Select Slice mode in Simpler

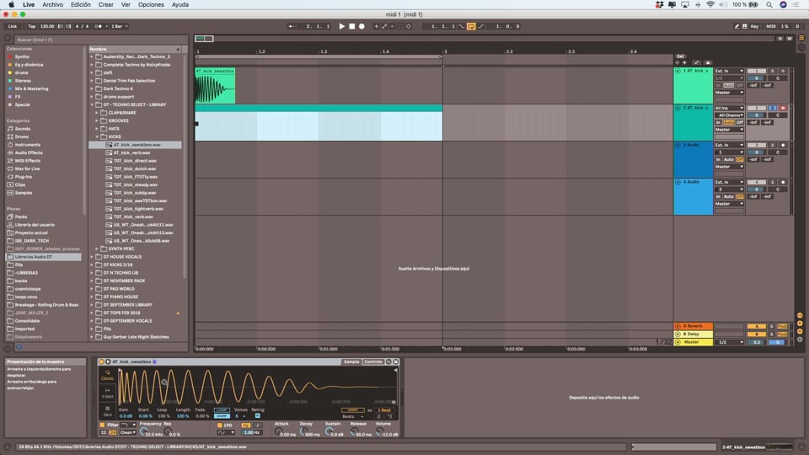coord(107,411)
